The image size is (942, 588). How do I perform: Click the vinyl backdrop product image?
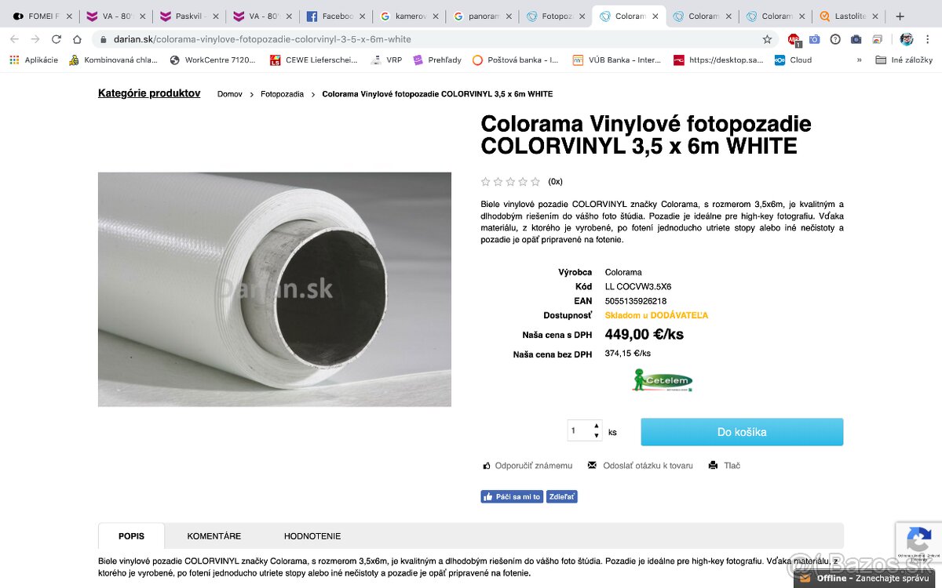(275, 289)
